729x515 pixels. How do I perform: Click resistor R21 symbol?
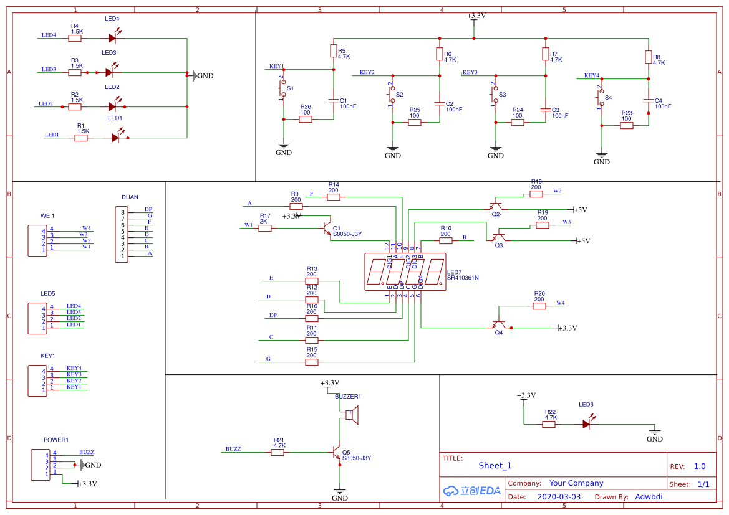coord(278,452)
